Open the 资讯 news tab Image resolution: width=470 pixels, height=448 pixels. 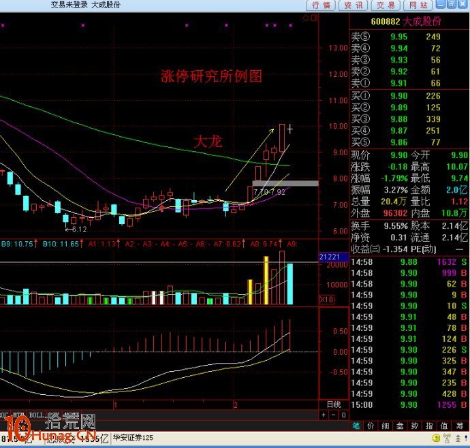(353, 5)
